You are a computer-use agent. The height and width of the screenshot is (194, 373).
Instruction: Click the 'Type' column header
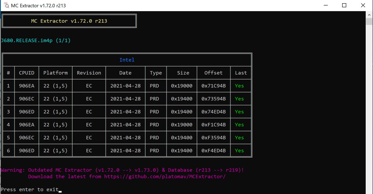(156, 73)
